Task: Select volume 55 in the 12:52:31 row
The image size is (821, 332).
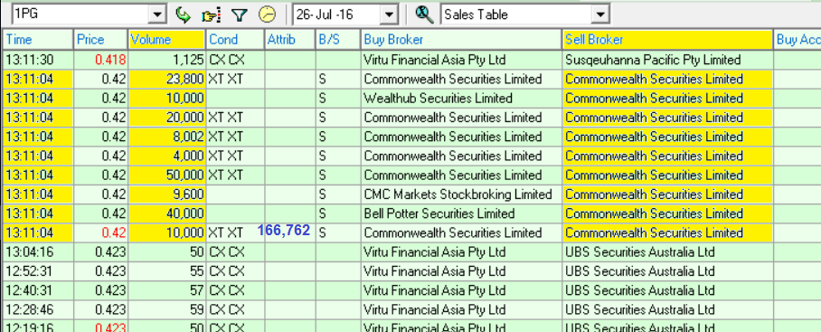Action: pos(166,271)
